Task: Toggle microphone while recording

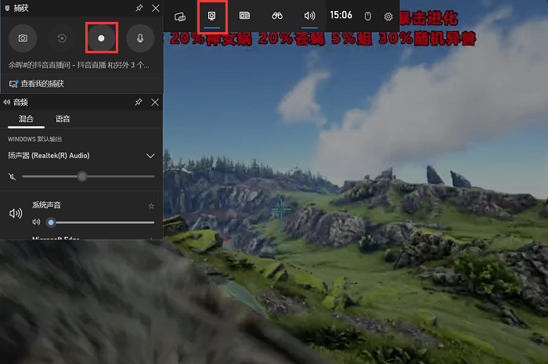Action: [140, 38]
